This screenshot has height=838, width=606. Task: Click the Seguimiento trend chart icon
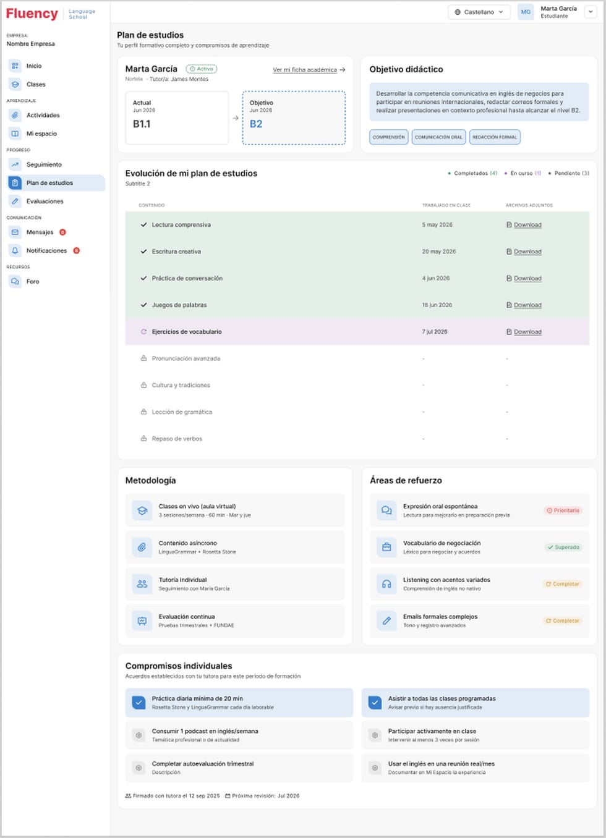[x=15, y=164]
